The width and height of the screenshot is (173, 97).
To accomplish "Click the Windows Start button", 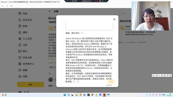I will pyautogui.click(x=65, y=95).
